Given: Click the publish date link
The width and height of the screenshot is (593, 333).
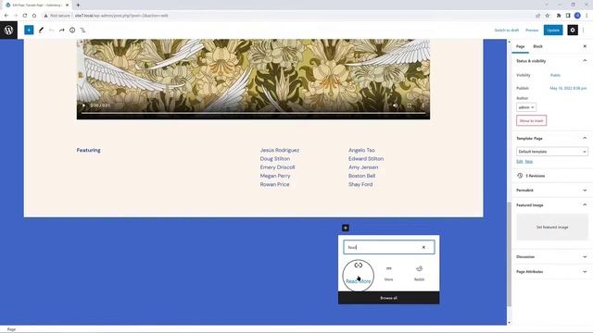Looking at the screenshot, I should click(x=568, y=88).
